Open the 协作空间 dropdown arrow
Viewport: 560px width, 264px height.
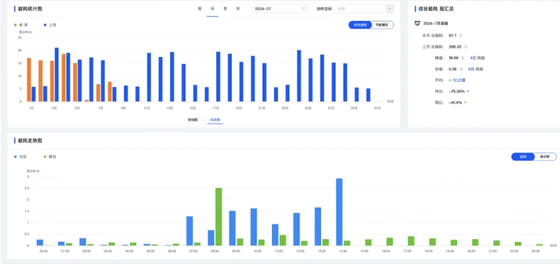pos(389,9)
